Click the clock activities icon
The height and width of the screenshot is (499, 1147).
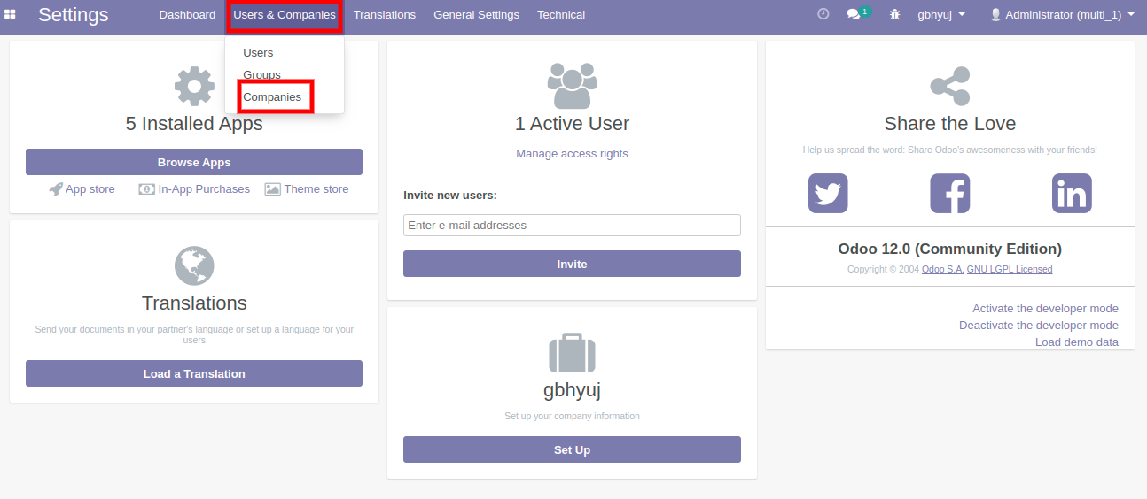tap(823, 14)
